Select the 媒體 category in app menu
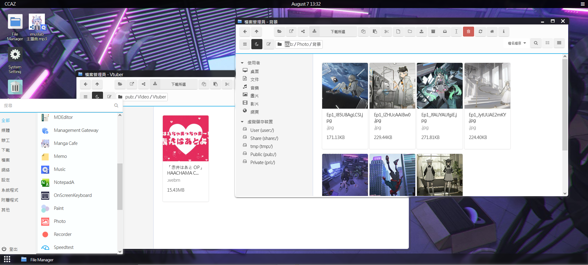 tap(6, 130)
